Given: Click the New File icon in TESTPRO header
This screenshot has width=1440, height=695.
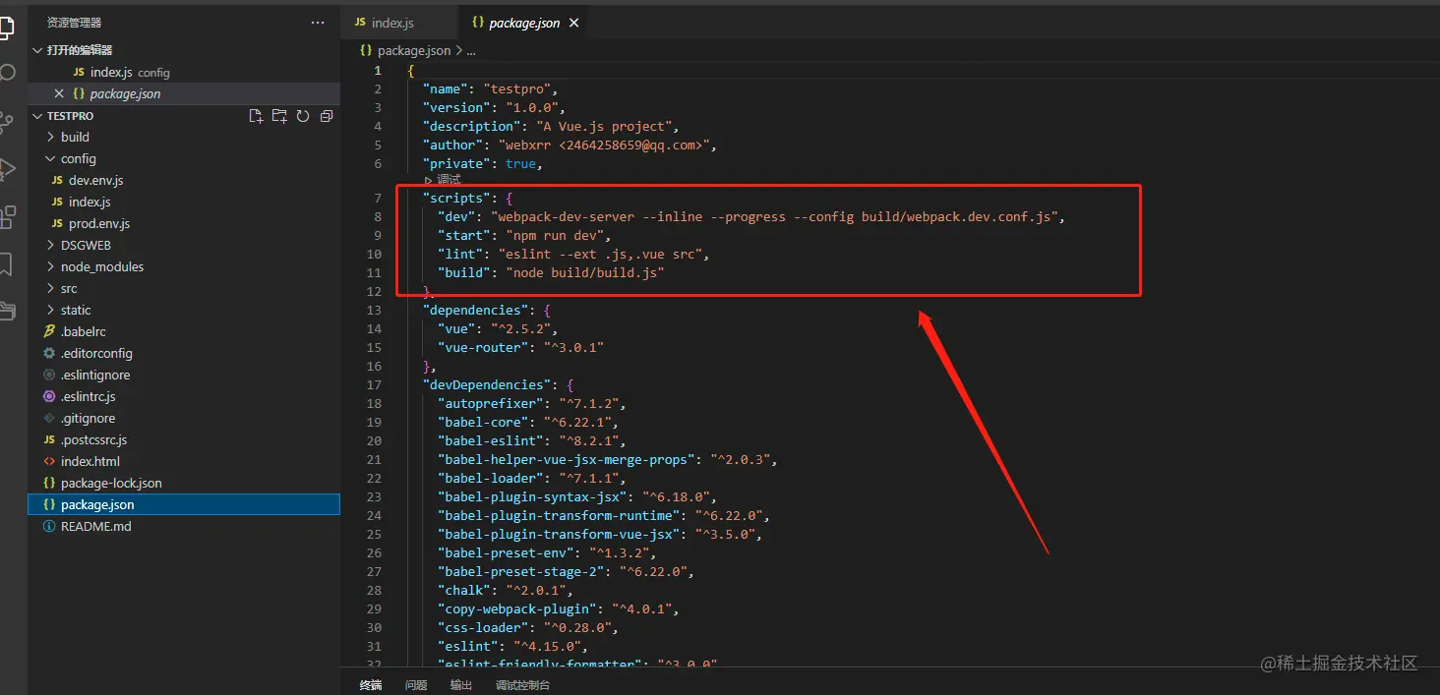Looking at the screenshot, I should tap(256, 116).
